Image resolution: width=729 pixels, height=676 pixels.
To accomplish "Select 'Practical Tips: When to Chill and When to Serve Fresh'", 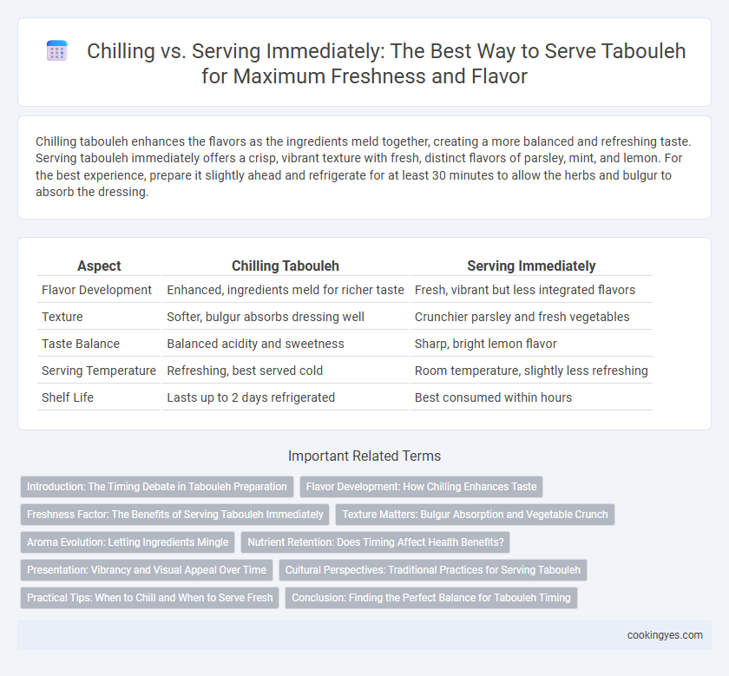I will [x=149, y=598].
